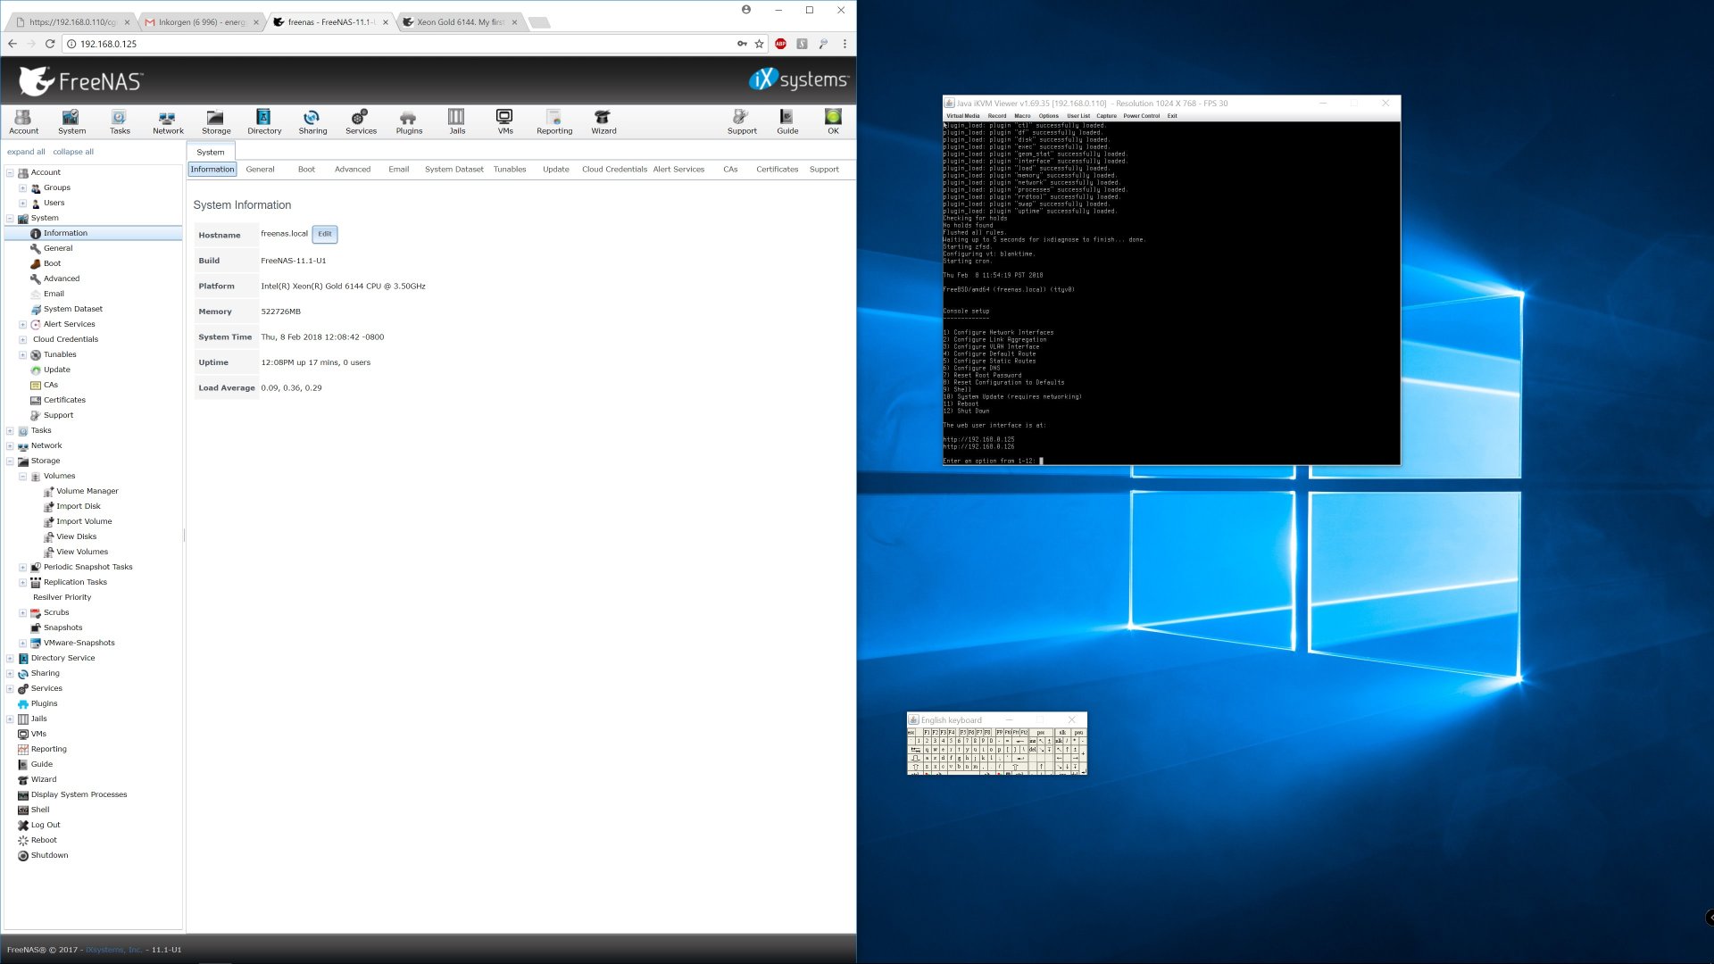This screenshot has height=964, width=1714.
Task: Click the expand all link
Action: point(26,153)
